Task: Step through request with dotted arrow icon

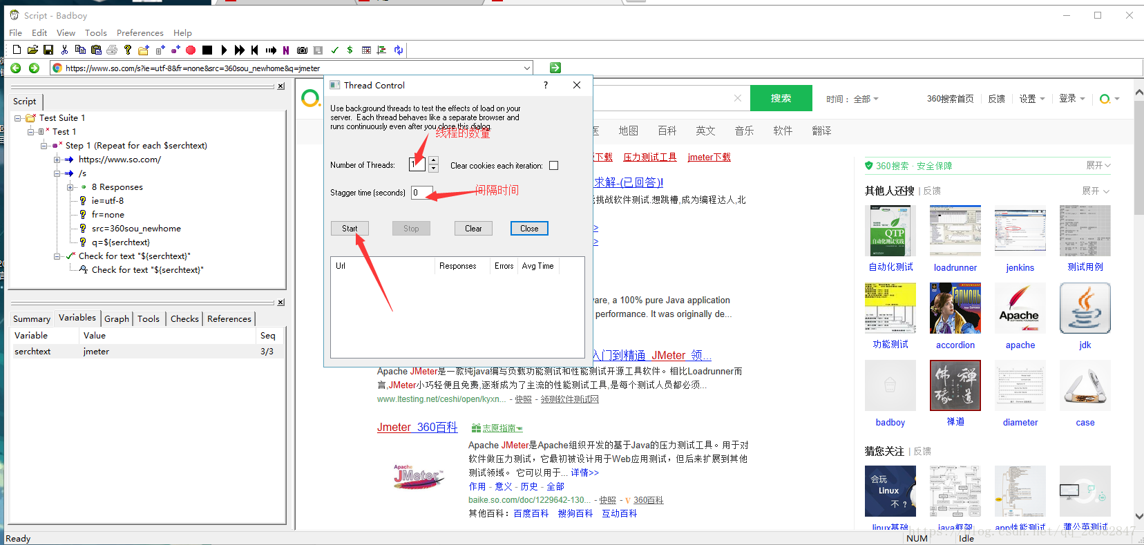Action: 271,50
